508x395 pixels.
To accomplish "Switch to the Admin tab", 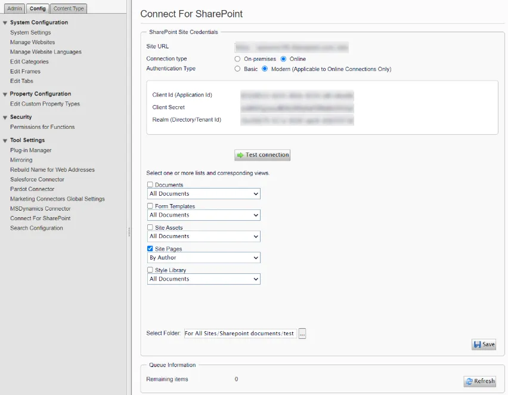I will [x=14, y=8].
